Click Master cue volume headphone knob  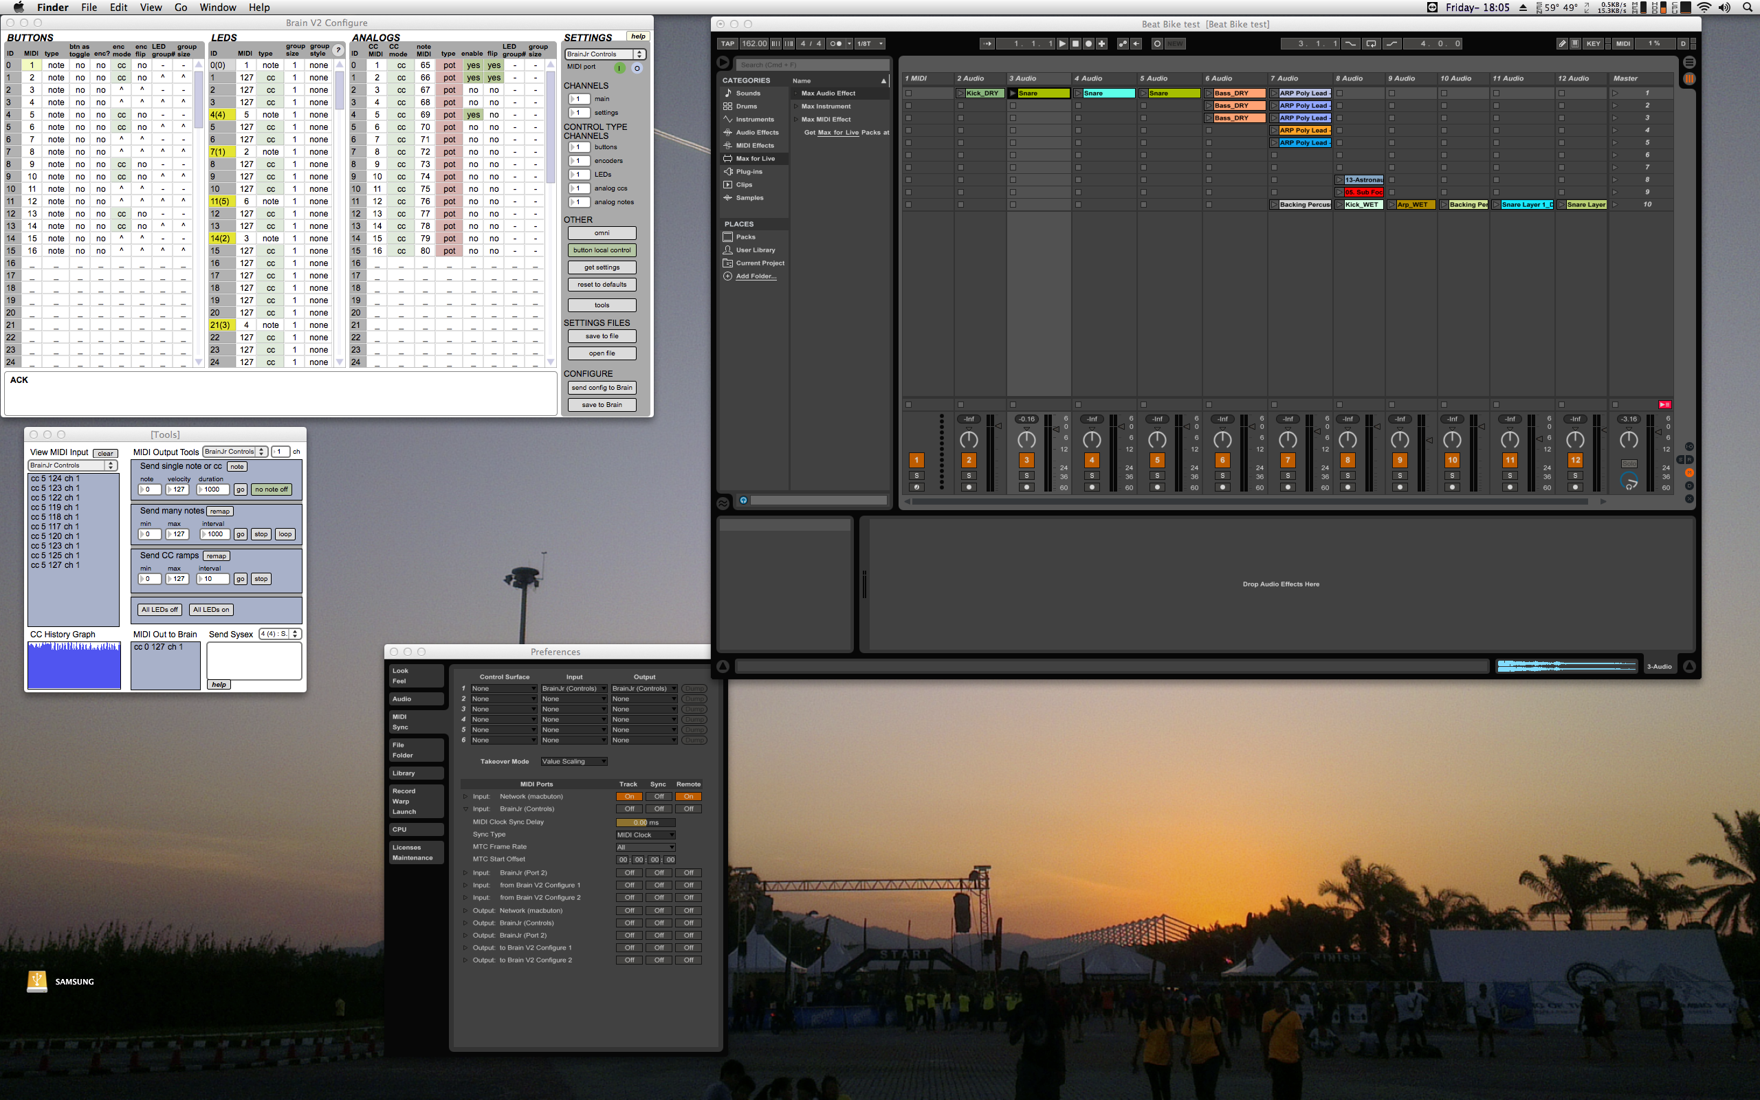tap(1629, 481)
